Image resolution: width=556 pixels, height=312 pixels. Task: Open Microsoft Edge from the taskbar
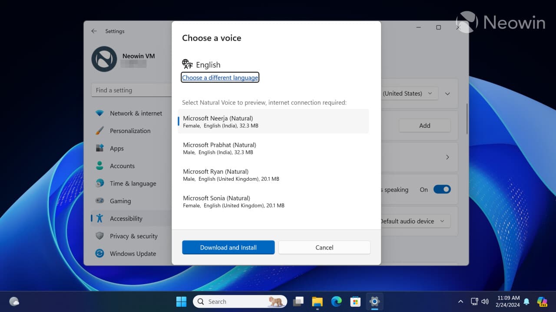click(336, 301)
